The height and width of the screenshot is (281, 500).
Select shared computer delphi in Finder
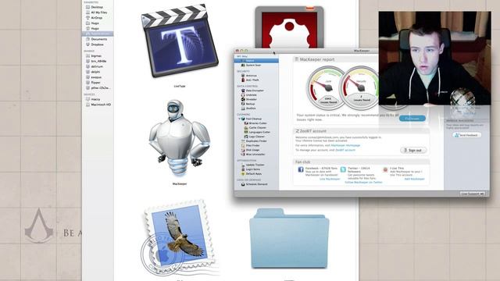(x=95, y=72)
